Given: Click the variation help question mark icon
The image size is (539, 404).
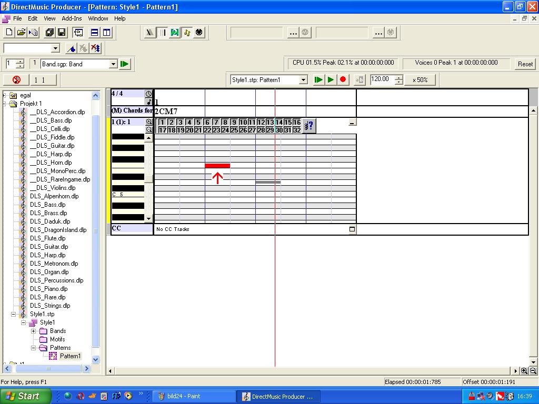Looking at the screenshot, I should point(310,126).
